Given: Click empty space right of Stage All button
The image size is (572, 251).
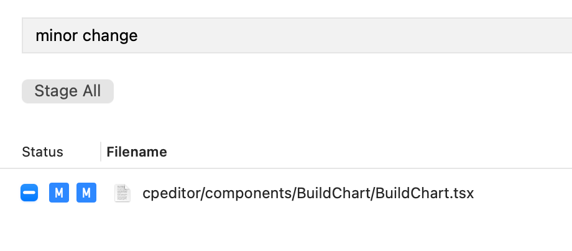Looking at the screenshot, I should (x=311, y=91).
